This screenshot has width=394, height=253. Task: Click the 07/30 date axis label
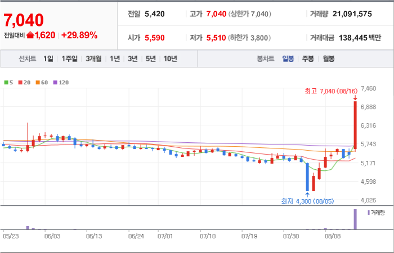pyautogui.click(x=291, y=236)
